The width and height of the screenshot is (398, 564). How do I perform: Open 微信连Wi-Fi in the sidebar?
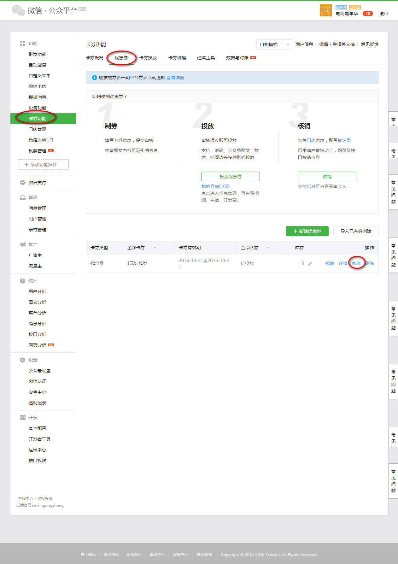pos(41,140)
